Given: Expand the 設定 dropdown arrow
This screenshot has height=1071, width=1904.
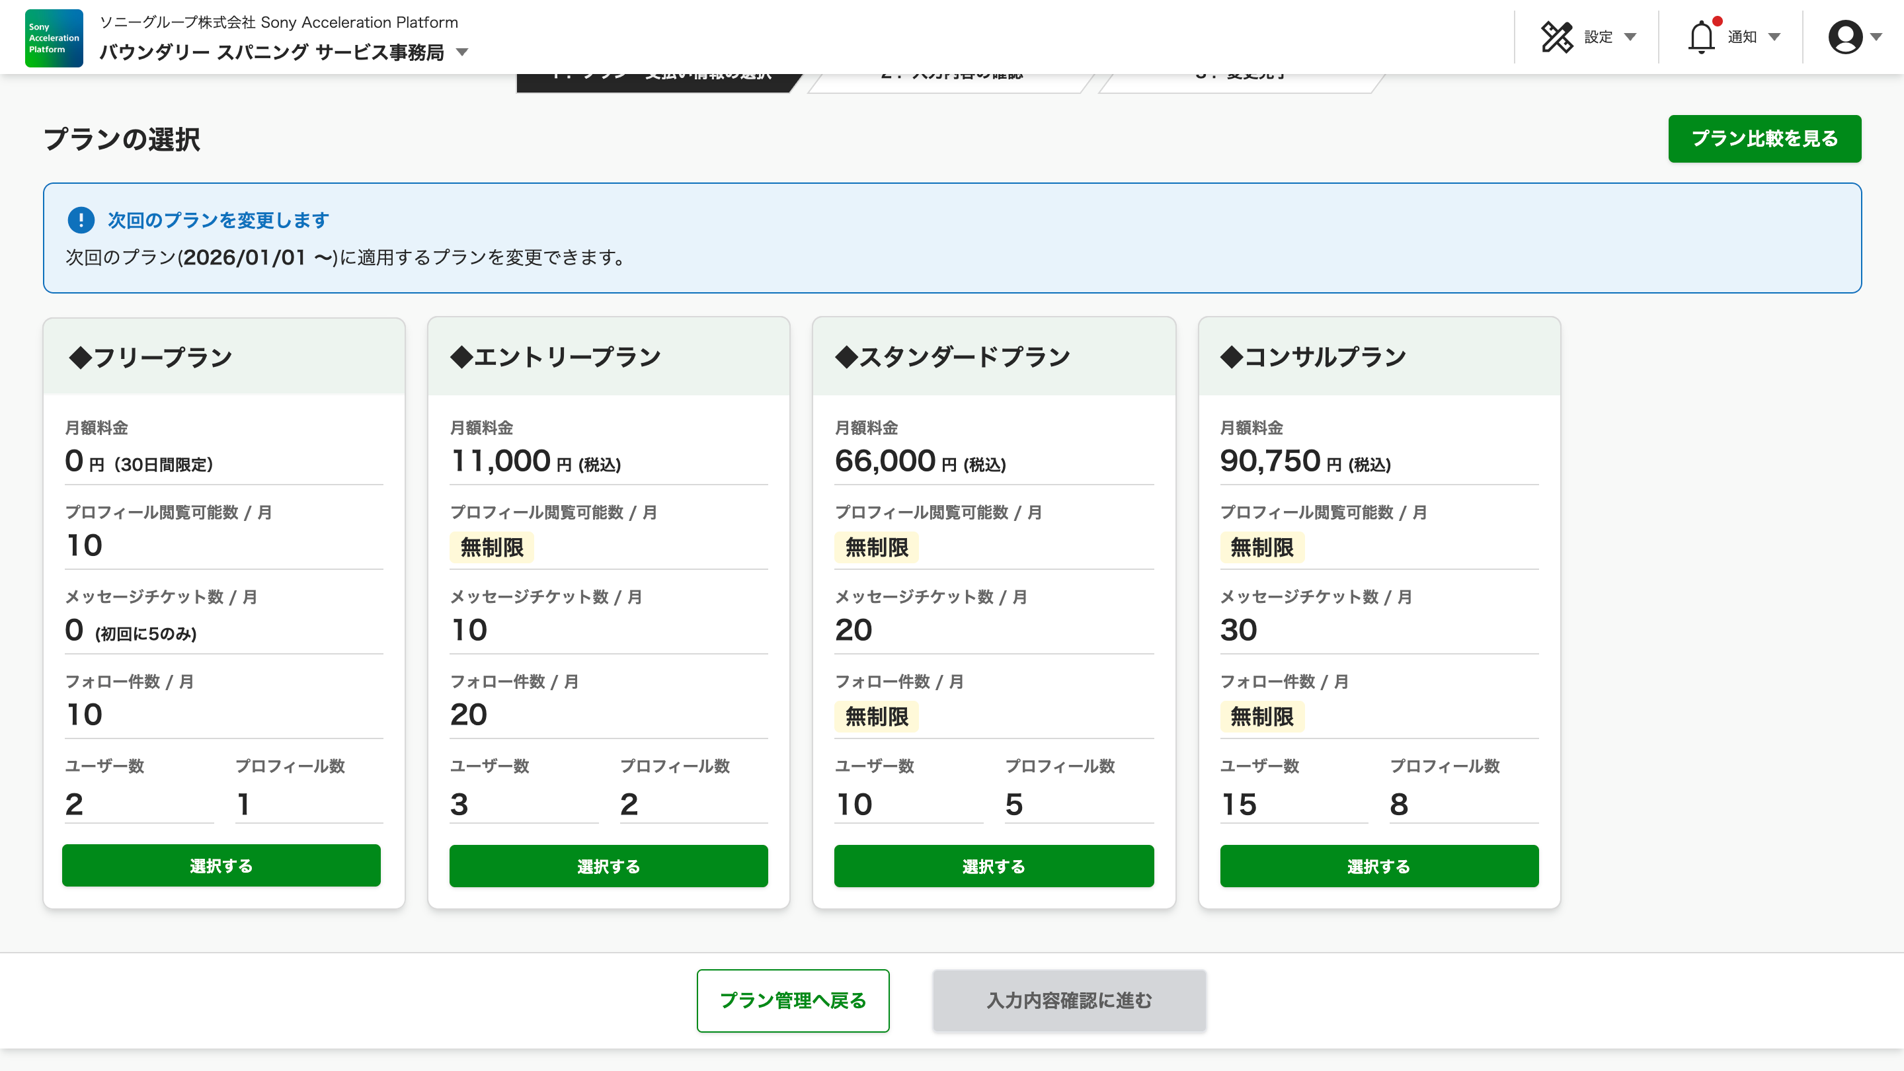Looking at the screenshot, I should [1630, 37].
